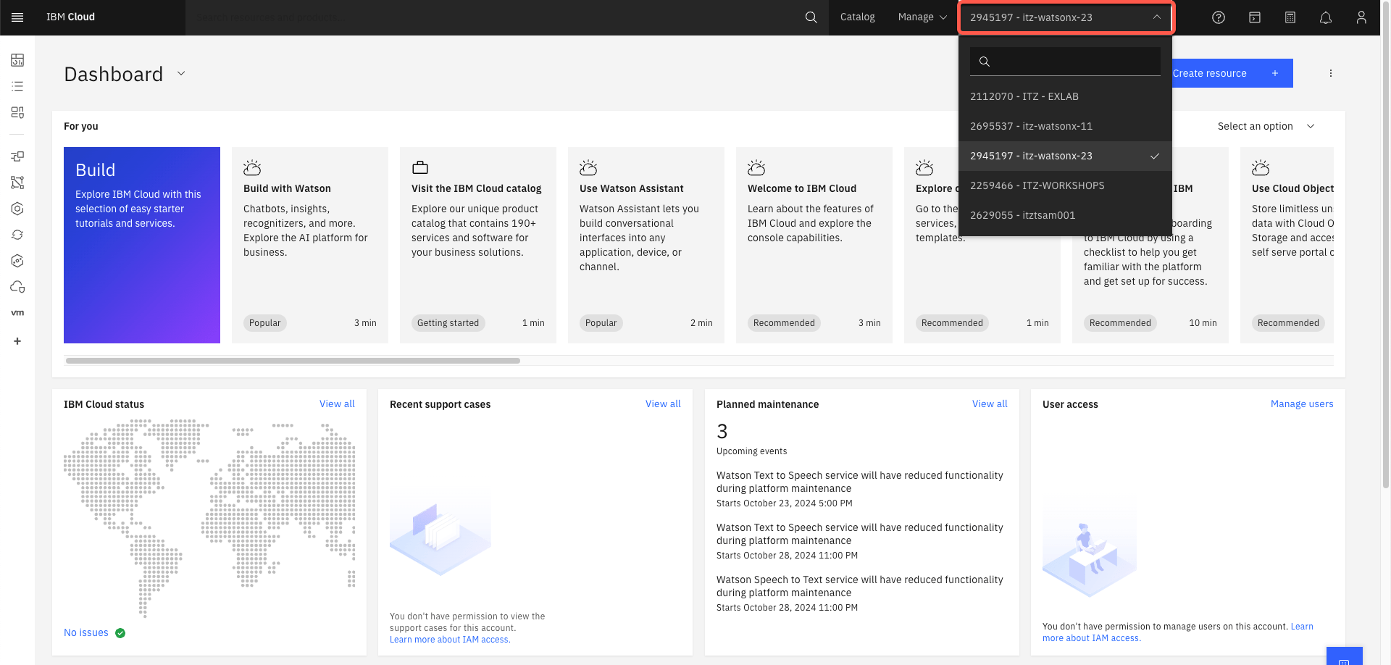Open the user profile avatar icon
Image resolution: width=1391 pixels, height=665 pixels.
[x=1361, y=17]
